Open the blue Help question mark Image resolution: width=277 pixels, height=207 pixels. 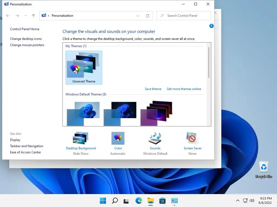[x=211, y=26]
